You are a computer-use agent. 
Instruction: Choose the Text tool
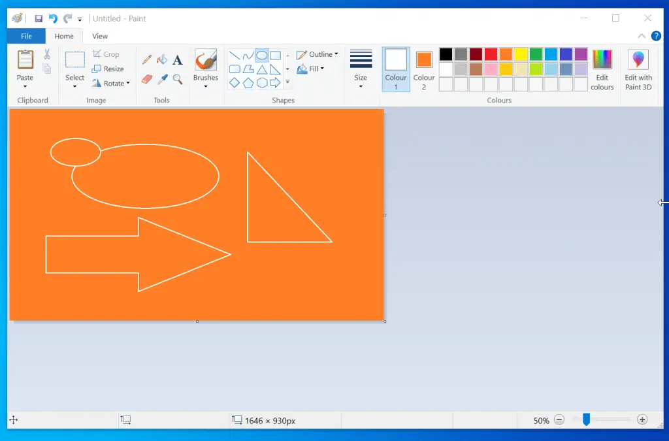click(x=177, y=60)
